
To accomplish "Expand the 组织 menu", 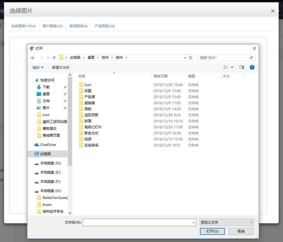I will point(38,67).
